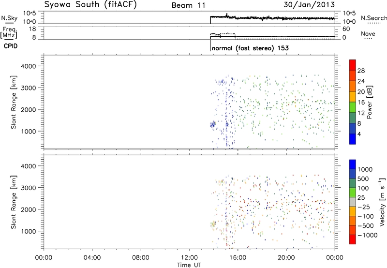
Task: Click Velocity colorbar segment between -100 and -500
Action: tap(353, 221)
